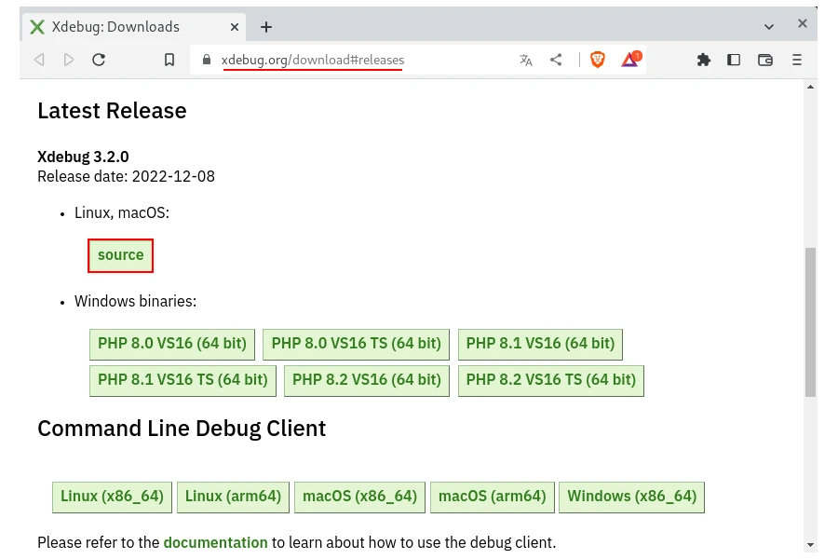This screenshot has height=559, width=838.
Task: Download the Xdebug source package
Action: coord(120,255)
